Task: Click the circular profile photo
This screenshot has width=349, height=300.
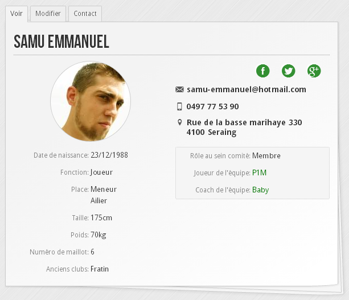Action: click(91, 101)
